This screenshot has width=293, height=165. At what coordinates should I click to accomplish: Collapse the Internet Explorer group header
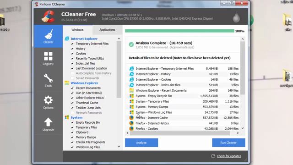[x=84, y=38]
